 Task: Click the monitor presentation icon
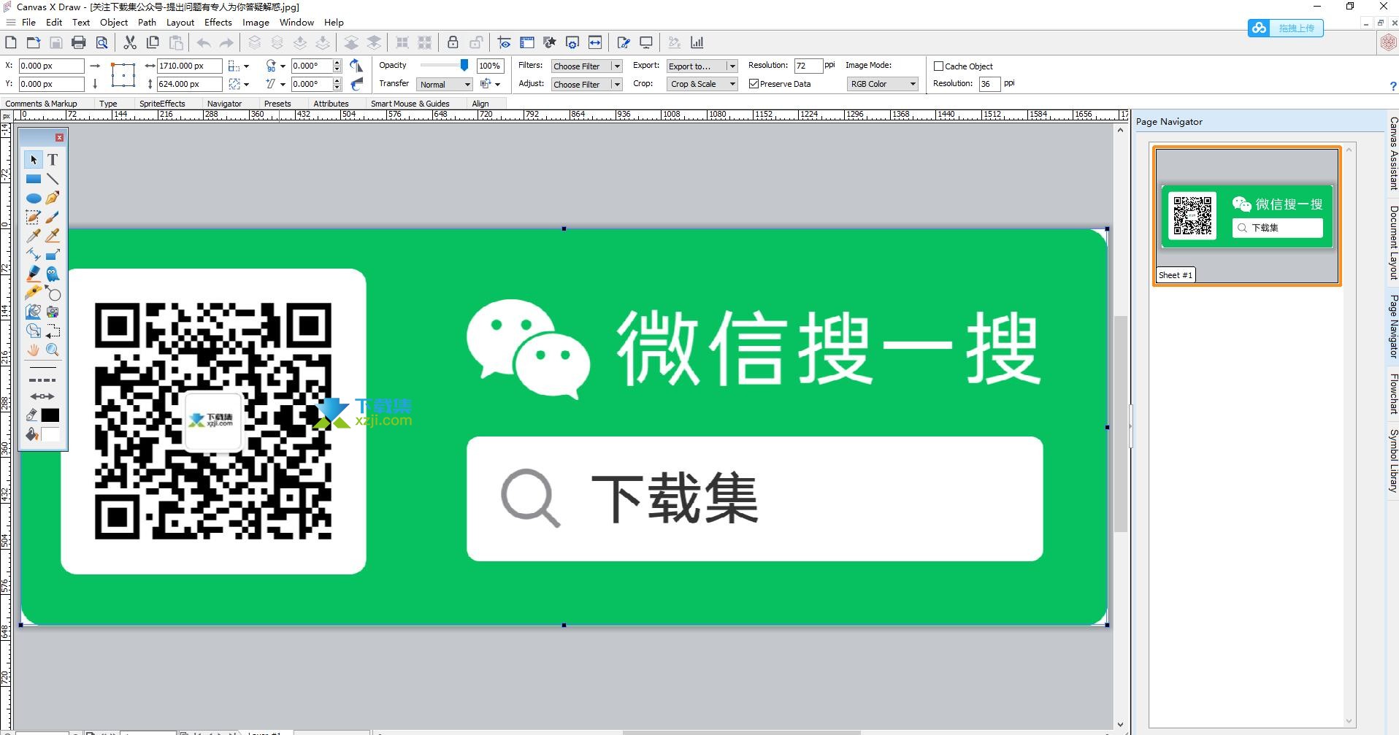pyautogui.click(x=646, y=42)
